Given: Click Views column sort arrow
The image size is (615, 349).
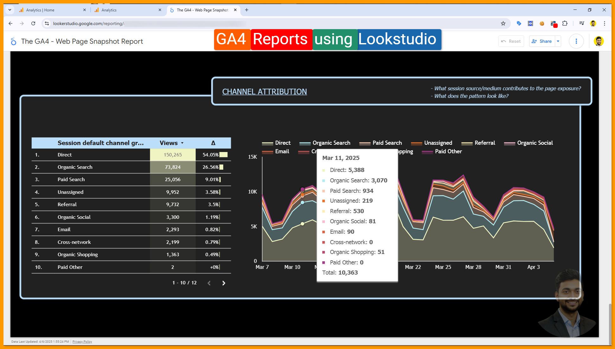Looking at the screenshot, I should click(x=182, y=143).
